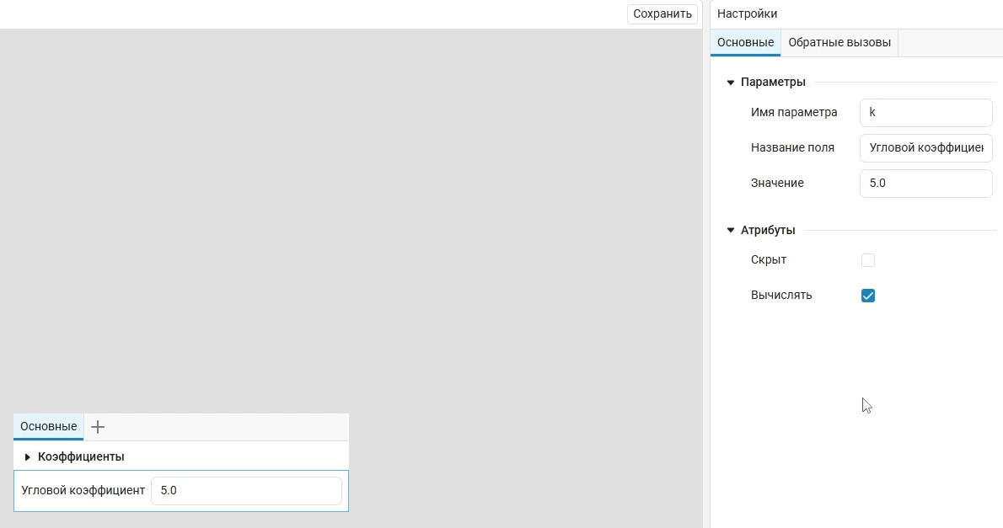
Task: Click the plus icon to add a tab
Action: (98, 427)
